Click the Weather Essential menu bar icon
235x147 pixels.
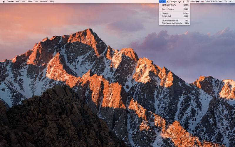[x=162, y=1]
